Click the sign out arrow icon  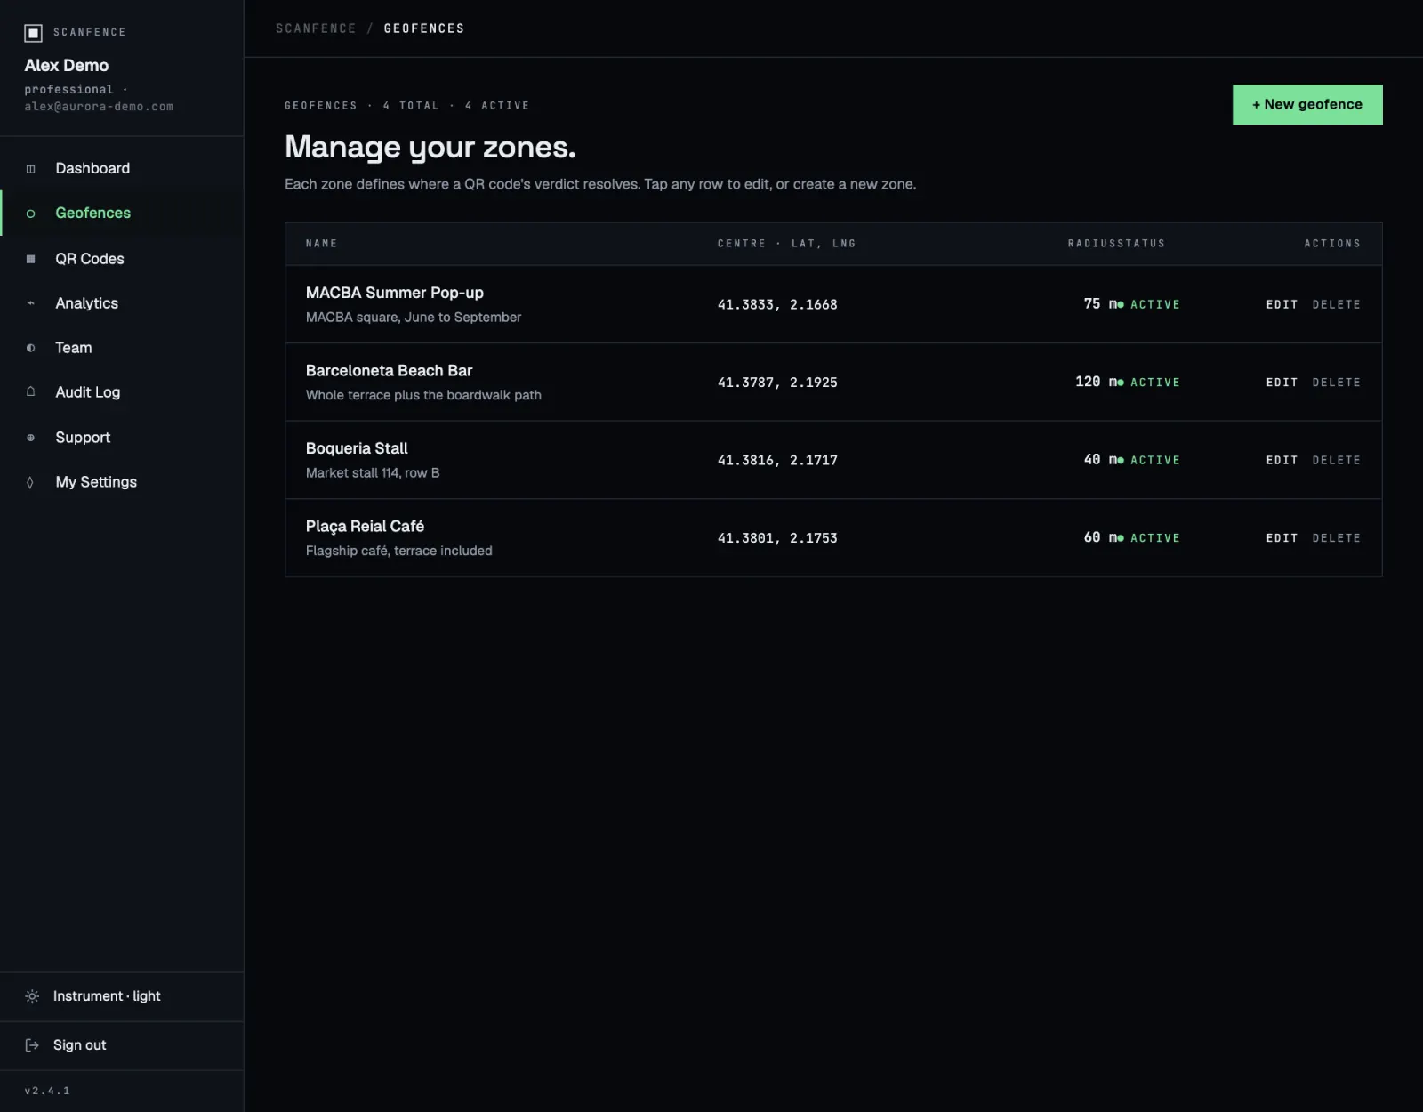[x=32, y=1045]
